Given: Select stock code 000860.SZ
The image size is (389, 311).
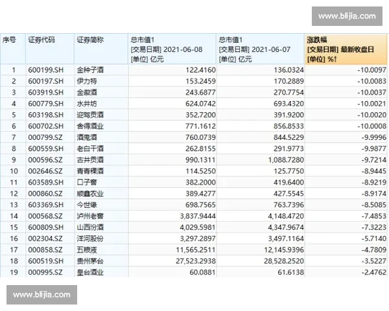Looking at the screenshot, I should (45, 194).
